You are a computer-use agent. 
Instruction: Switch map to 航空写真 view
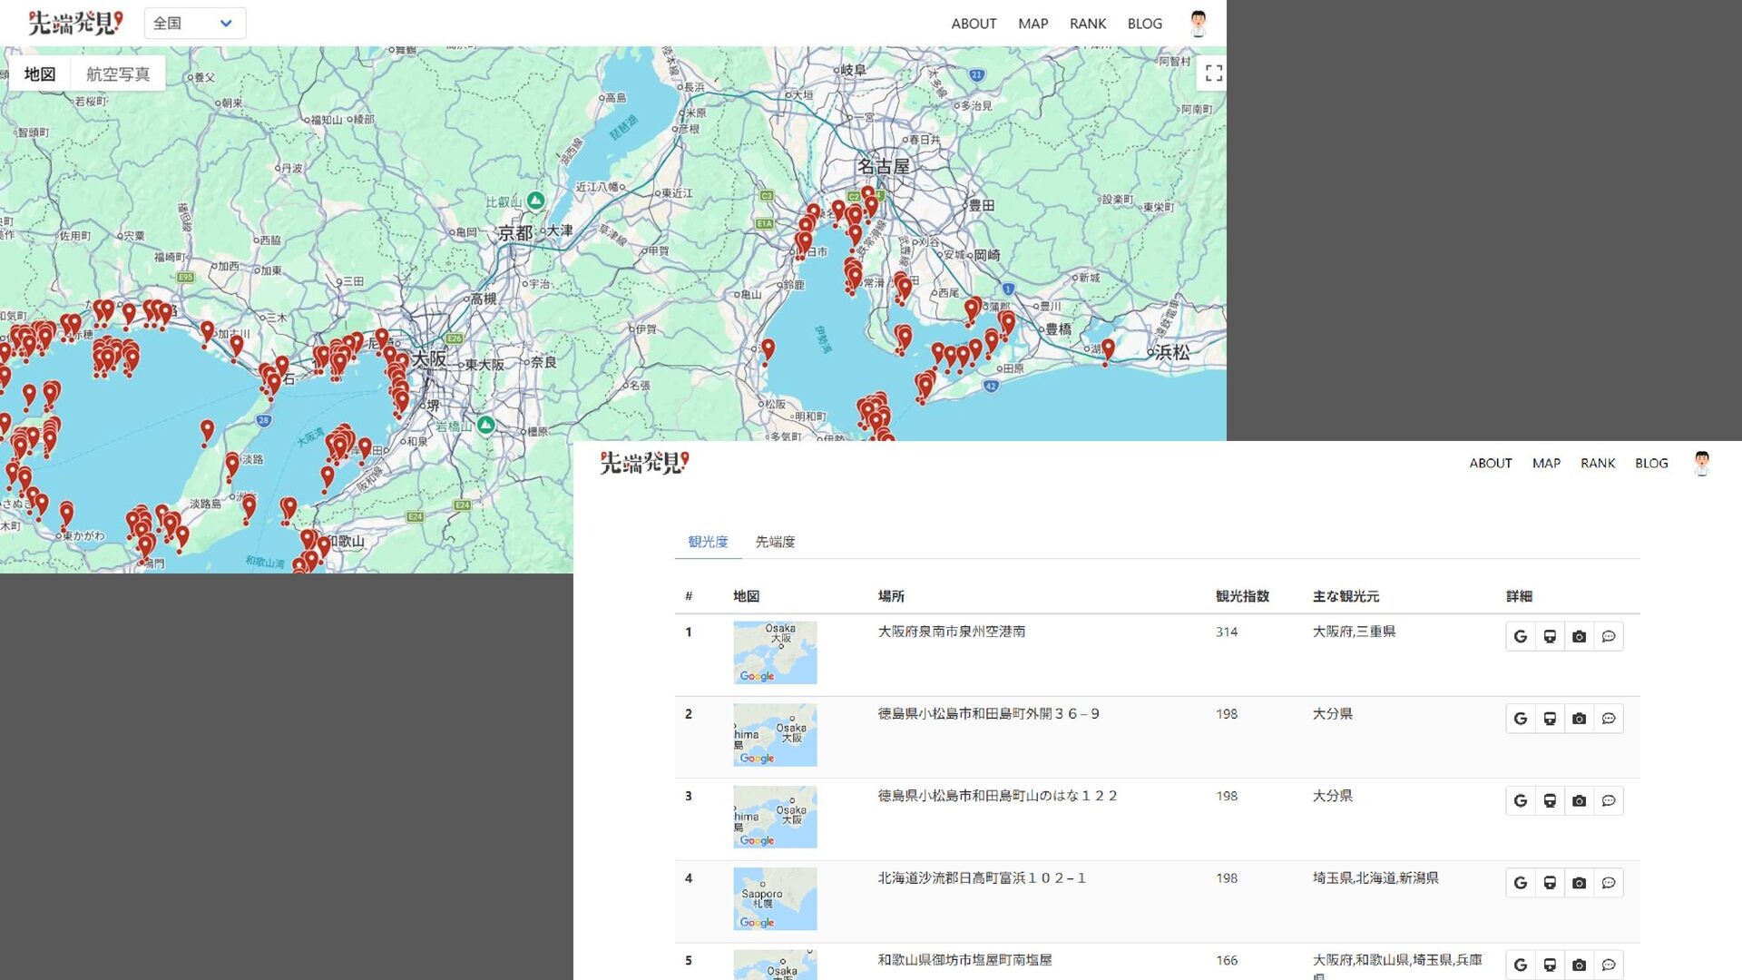(118, 74)
